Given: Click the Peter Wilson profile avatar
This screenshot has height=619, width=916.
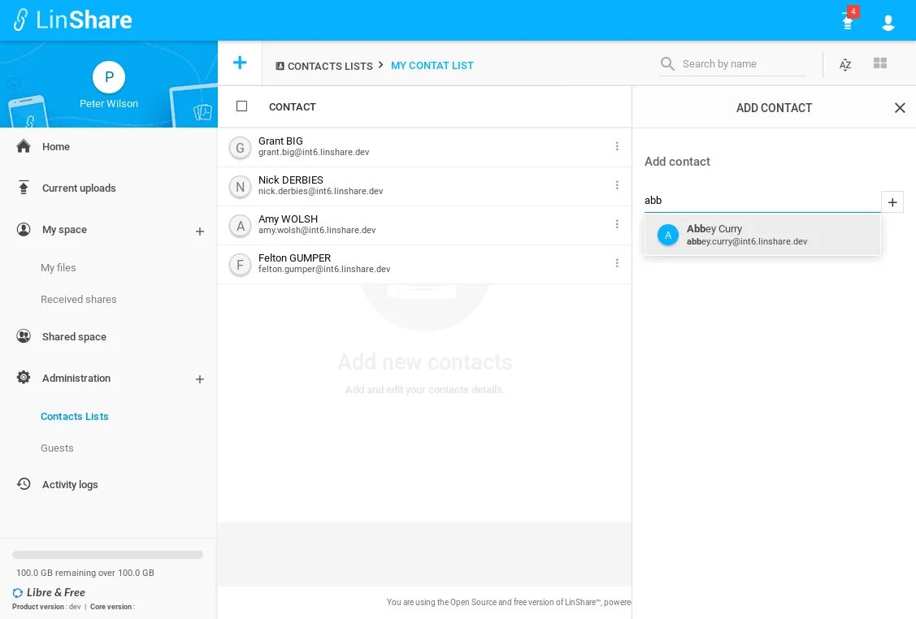Looking at the screenshot, I should click(x=109, y=77).
